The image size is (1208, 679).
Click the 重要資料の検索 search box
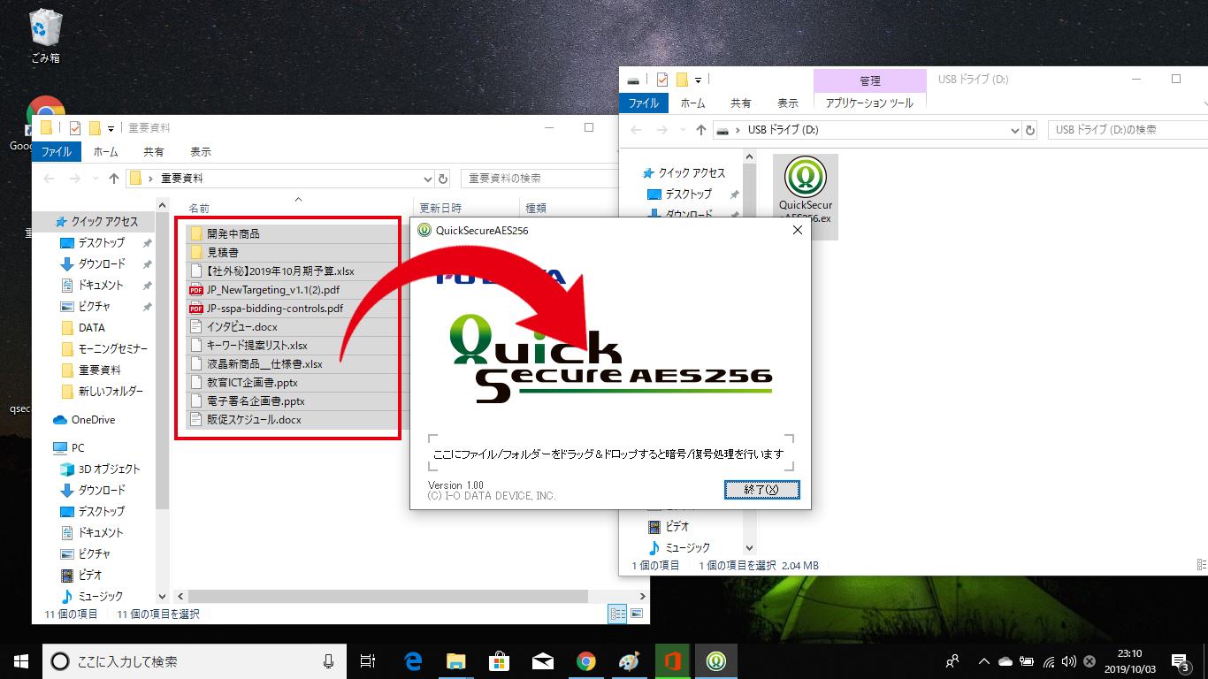tap(539, 179)
